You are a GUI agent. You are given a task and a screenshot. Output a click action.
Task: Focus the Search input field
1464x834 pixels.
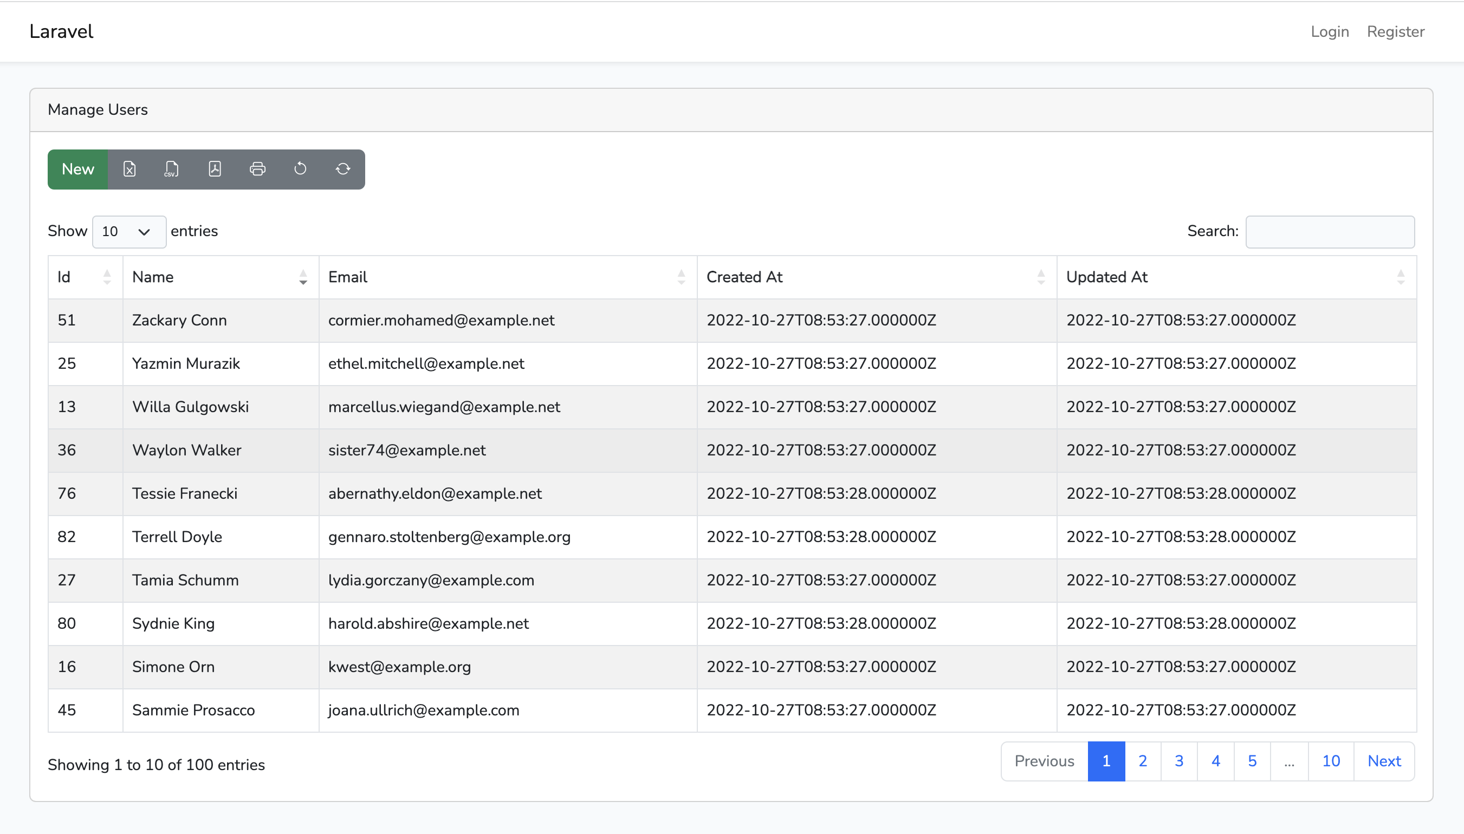[1329, 231]
